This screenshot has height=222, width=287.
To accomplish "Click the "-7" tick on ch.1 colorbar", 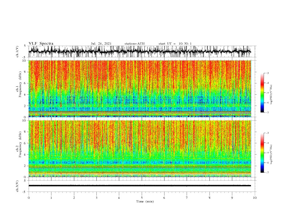I will pyautogui.click(x=267, y=113).
